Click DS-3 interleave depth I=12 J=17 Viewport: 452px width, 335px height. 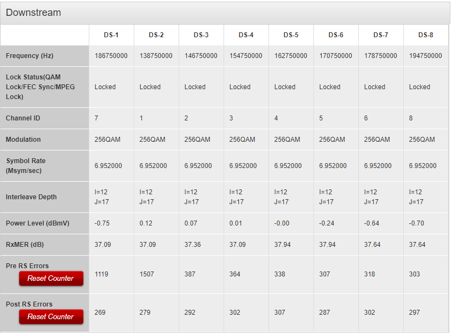click(x=191, y=197)
